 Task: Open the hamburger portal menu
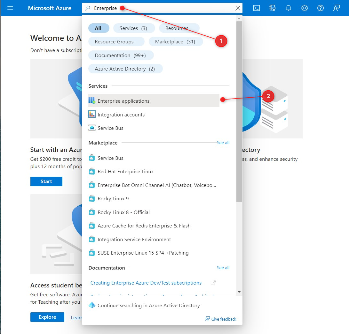10,8
